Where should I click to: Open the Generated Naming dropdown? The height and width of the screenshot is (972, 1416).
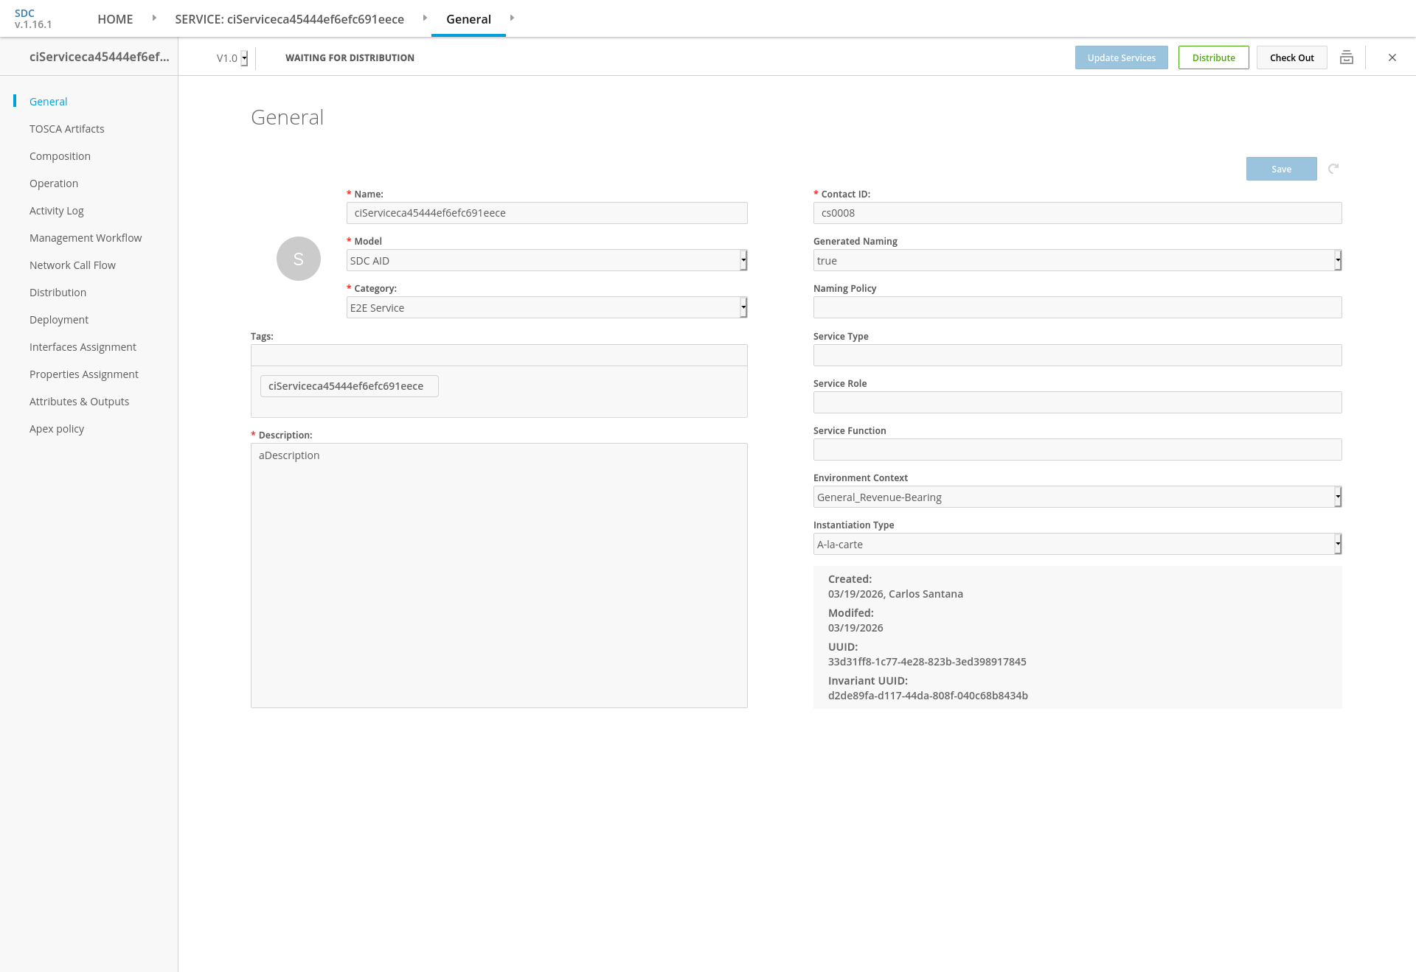[x=1077, y=260]
